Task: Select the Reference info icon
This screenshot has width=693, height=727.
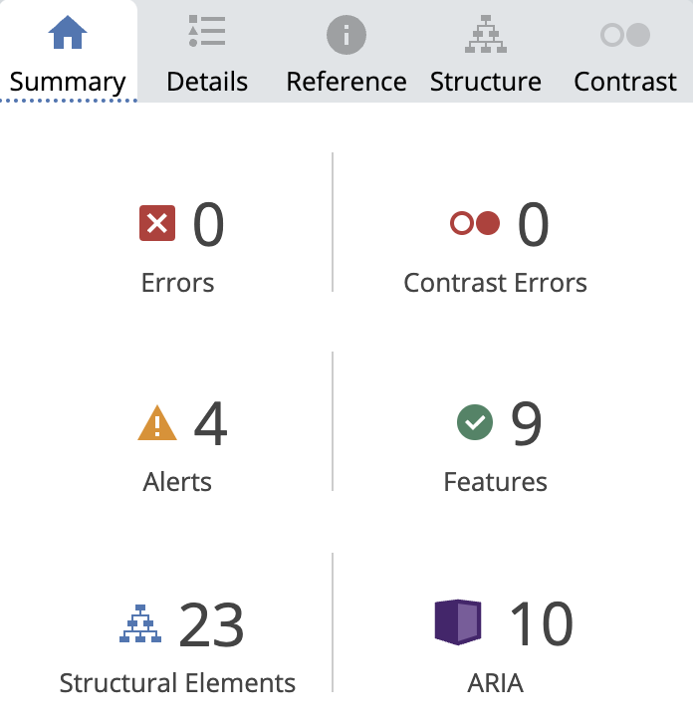Action: pyautogui.click(x=346, y=35)
